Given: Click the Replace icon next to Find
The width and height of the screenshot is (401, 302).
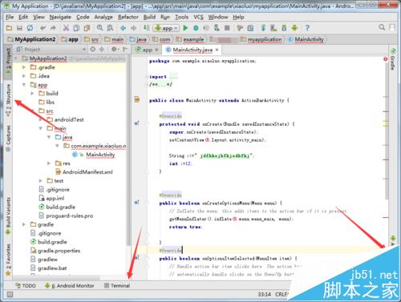Looking at the screenshot, I should point(110,28).
